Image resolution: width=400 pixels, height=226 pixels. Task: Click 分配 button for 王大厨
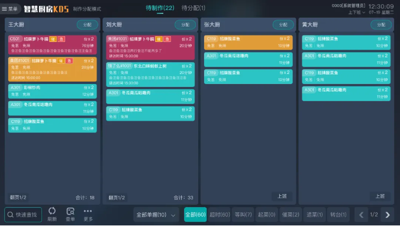[x=87, y=25]
